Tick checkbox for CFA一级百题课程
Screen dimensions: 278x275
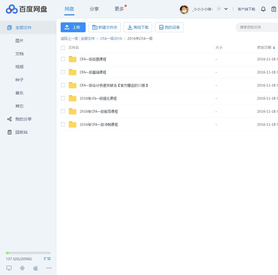pyautogui.click(x=63, y=59)
